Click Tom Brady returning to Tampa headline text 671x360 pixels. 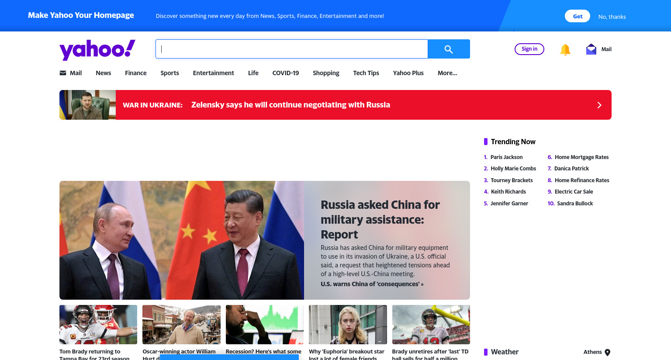click(94, 355)
